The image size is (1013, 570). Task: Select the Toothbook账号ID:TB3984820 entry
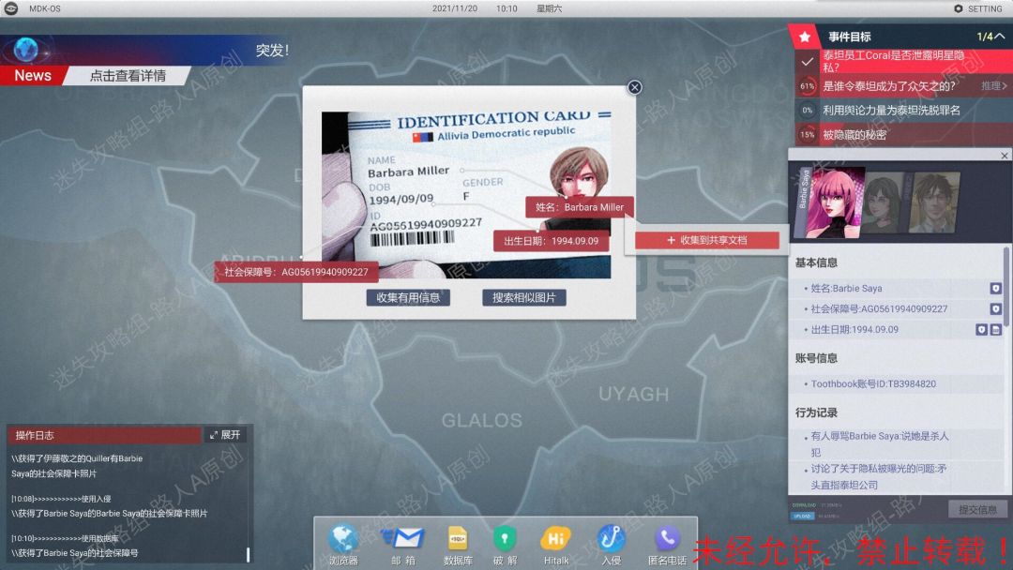click(873, 383)
